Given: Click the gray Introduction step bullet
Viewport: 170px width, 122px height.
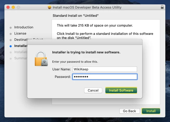Looking at the screenshot, I should [11, 28].
